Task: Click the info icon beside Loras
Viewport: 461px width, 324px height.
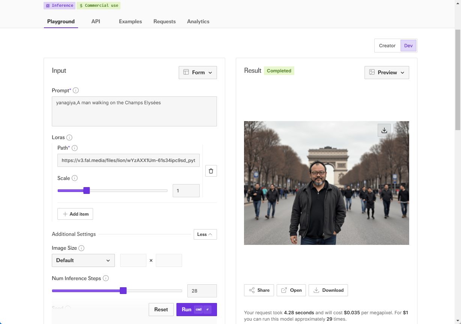Action: [69, 138]
